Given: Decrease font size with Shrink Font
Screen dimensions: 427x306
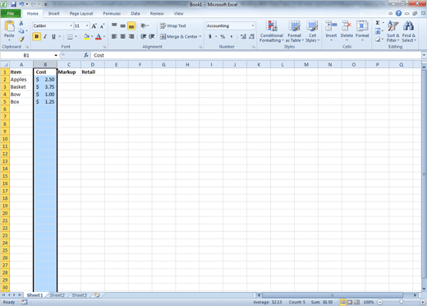Looking at the screenshot, I should [102, 26].
